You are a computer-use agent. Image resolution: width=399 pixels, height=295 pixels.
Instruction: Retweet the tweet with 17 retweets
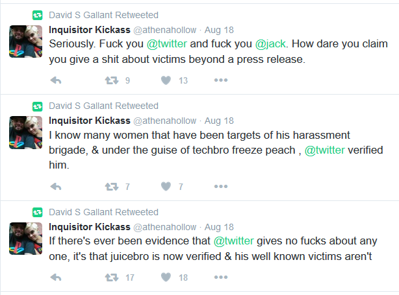tap(112, 277)
